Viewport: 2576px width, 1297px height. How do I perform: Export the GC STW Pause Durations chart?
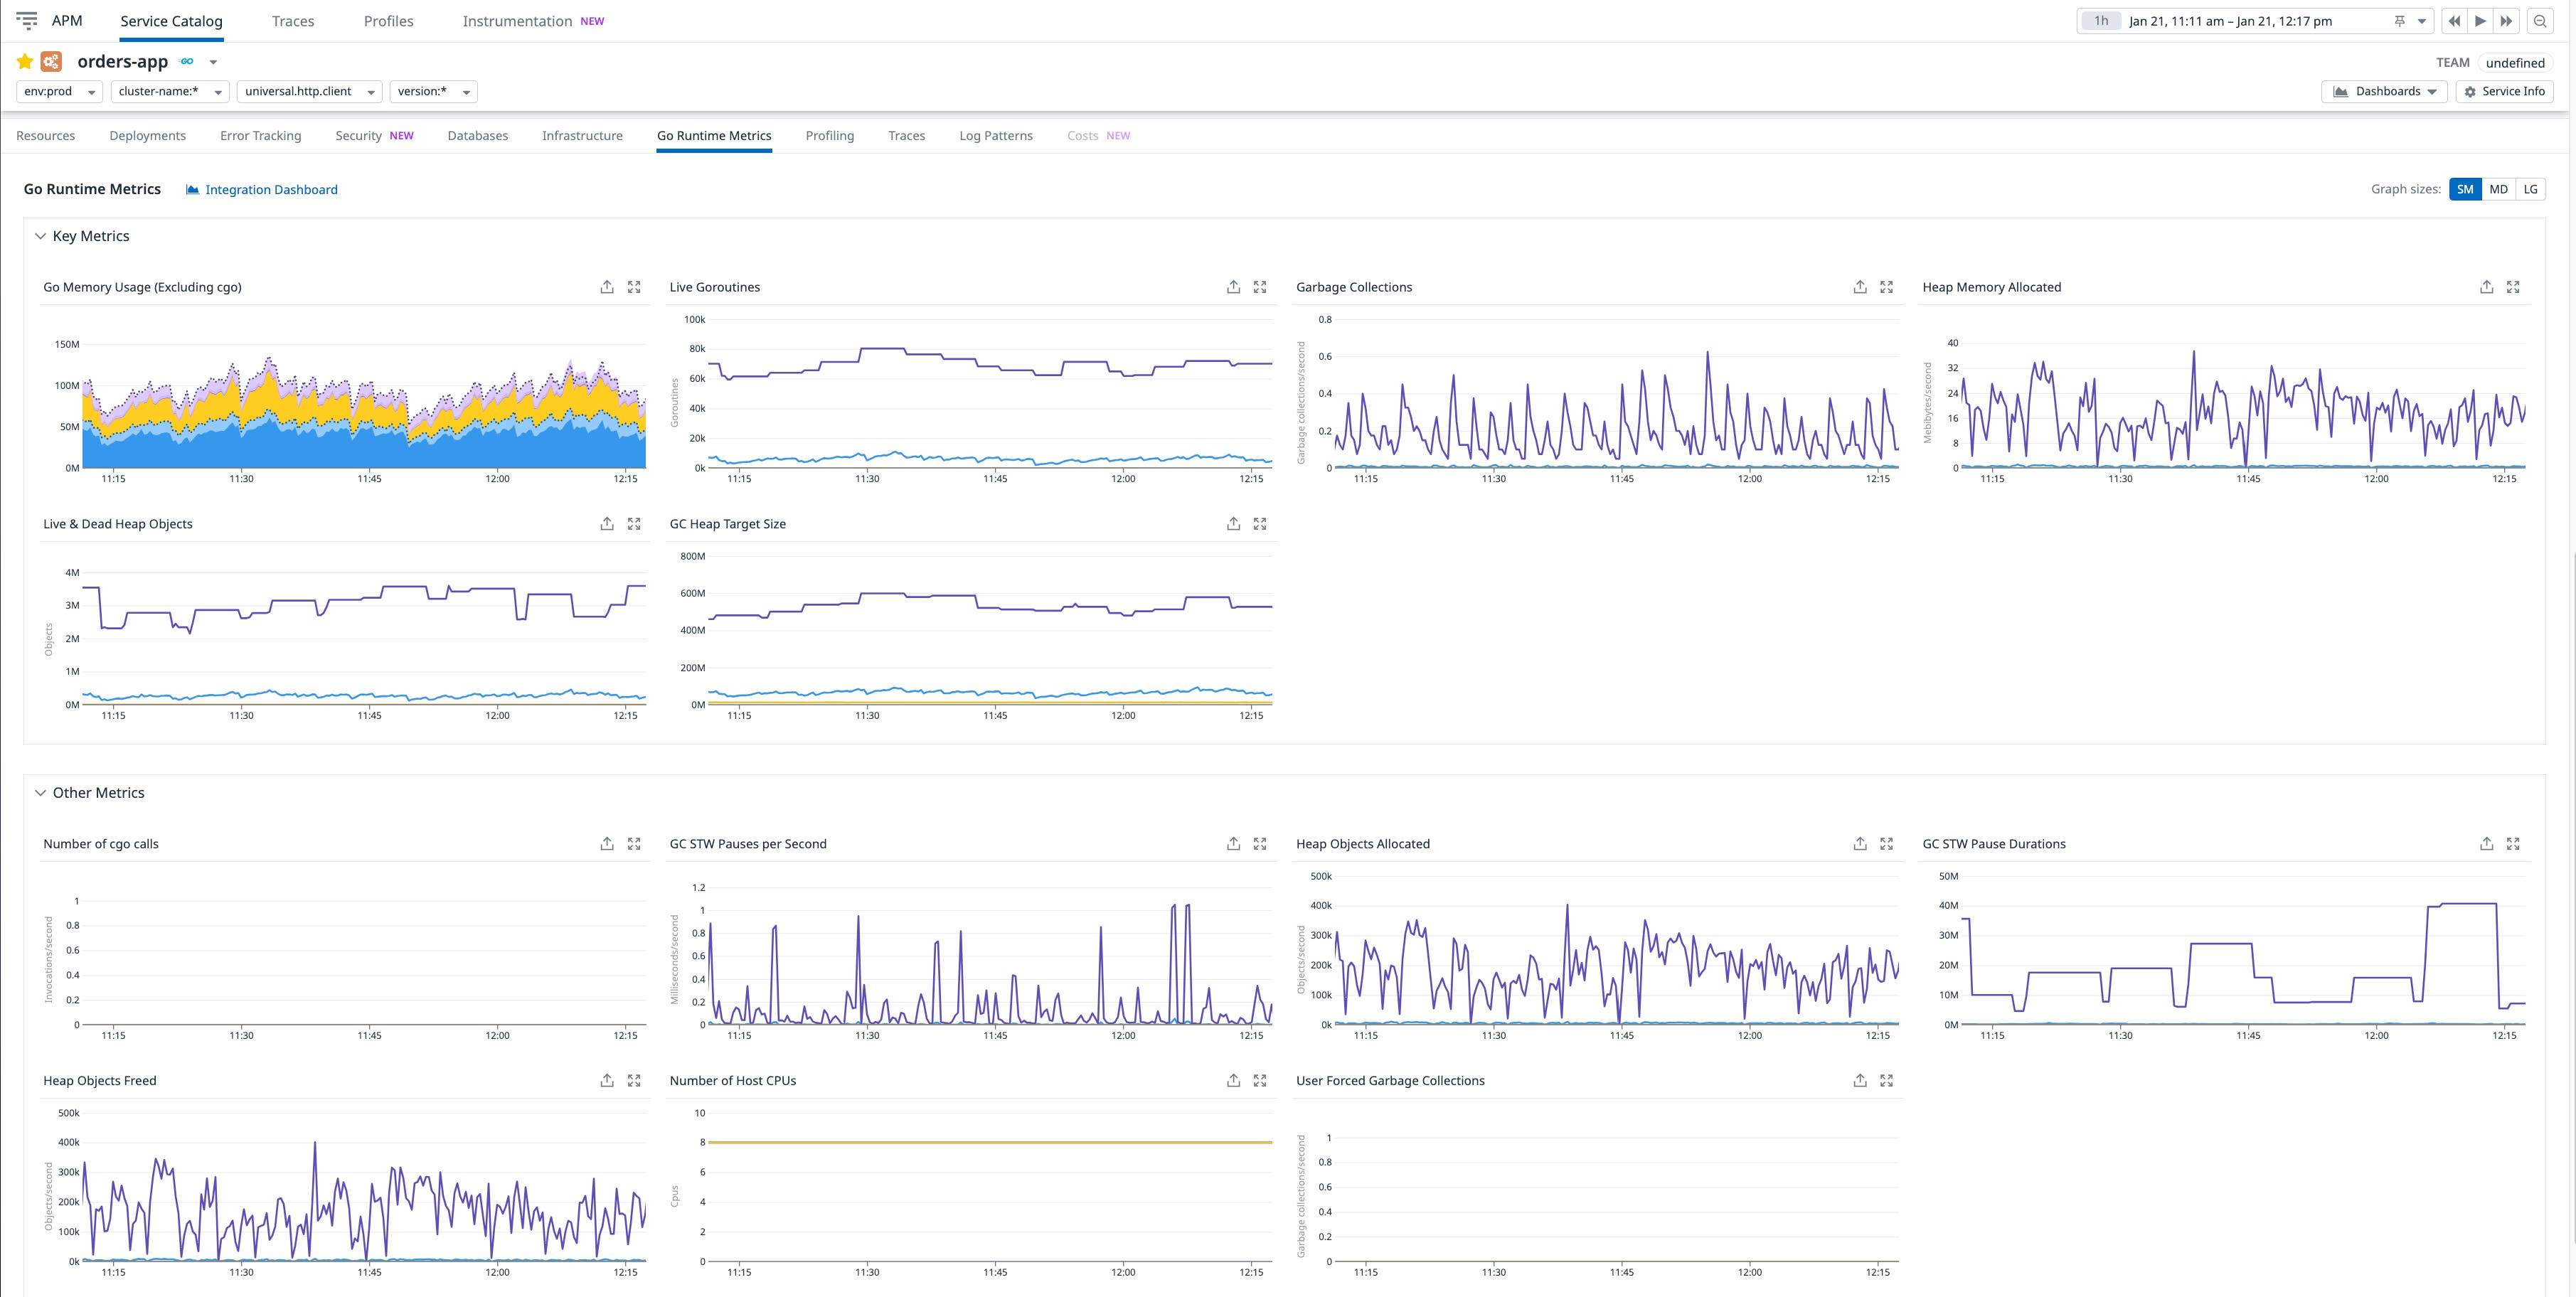2487,843
